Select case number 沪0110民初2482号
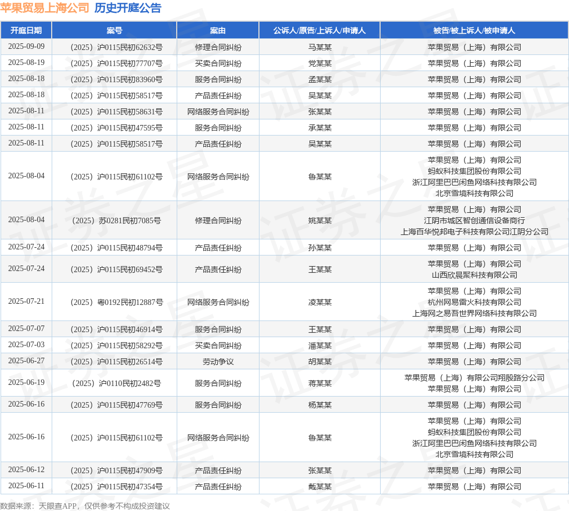Screen dimensions: 569x511 click(x=116, y=383)
